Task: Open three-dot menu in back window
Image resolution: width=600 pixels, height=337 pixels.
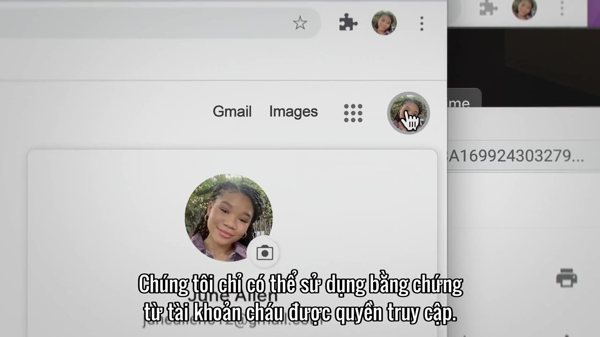Action: click(562, 8)
